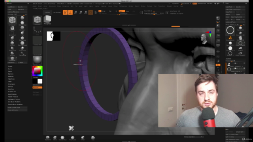The width and height of the screenshot is (253, 142).
Task: Pick ClayBuildup brush in the Brush palette
Action: pyautogui.click(x=22, y=23)
